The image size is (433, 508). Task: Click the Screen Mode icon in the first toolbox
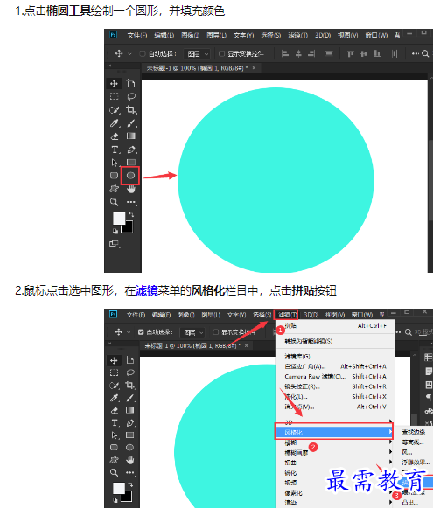click(x=114, y=243)
